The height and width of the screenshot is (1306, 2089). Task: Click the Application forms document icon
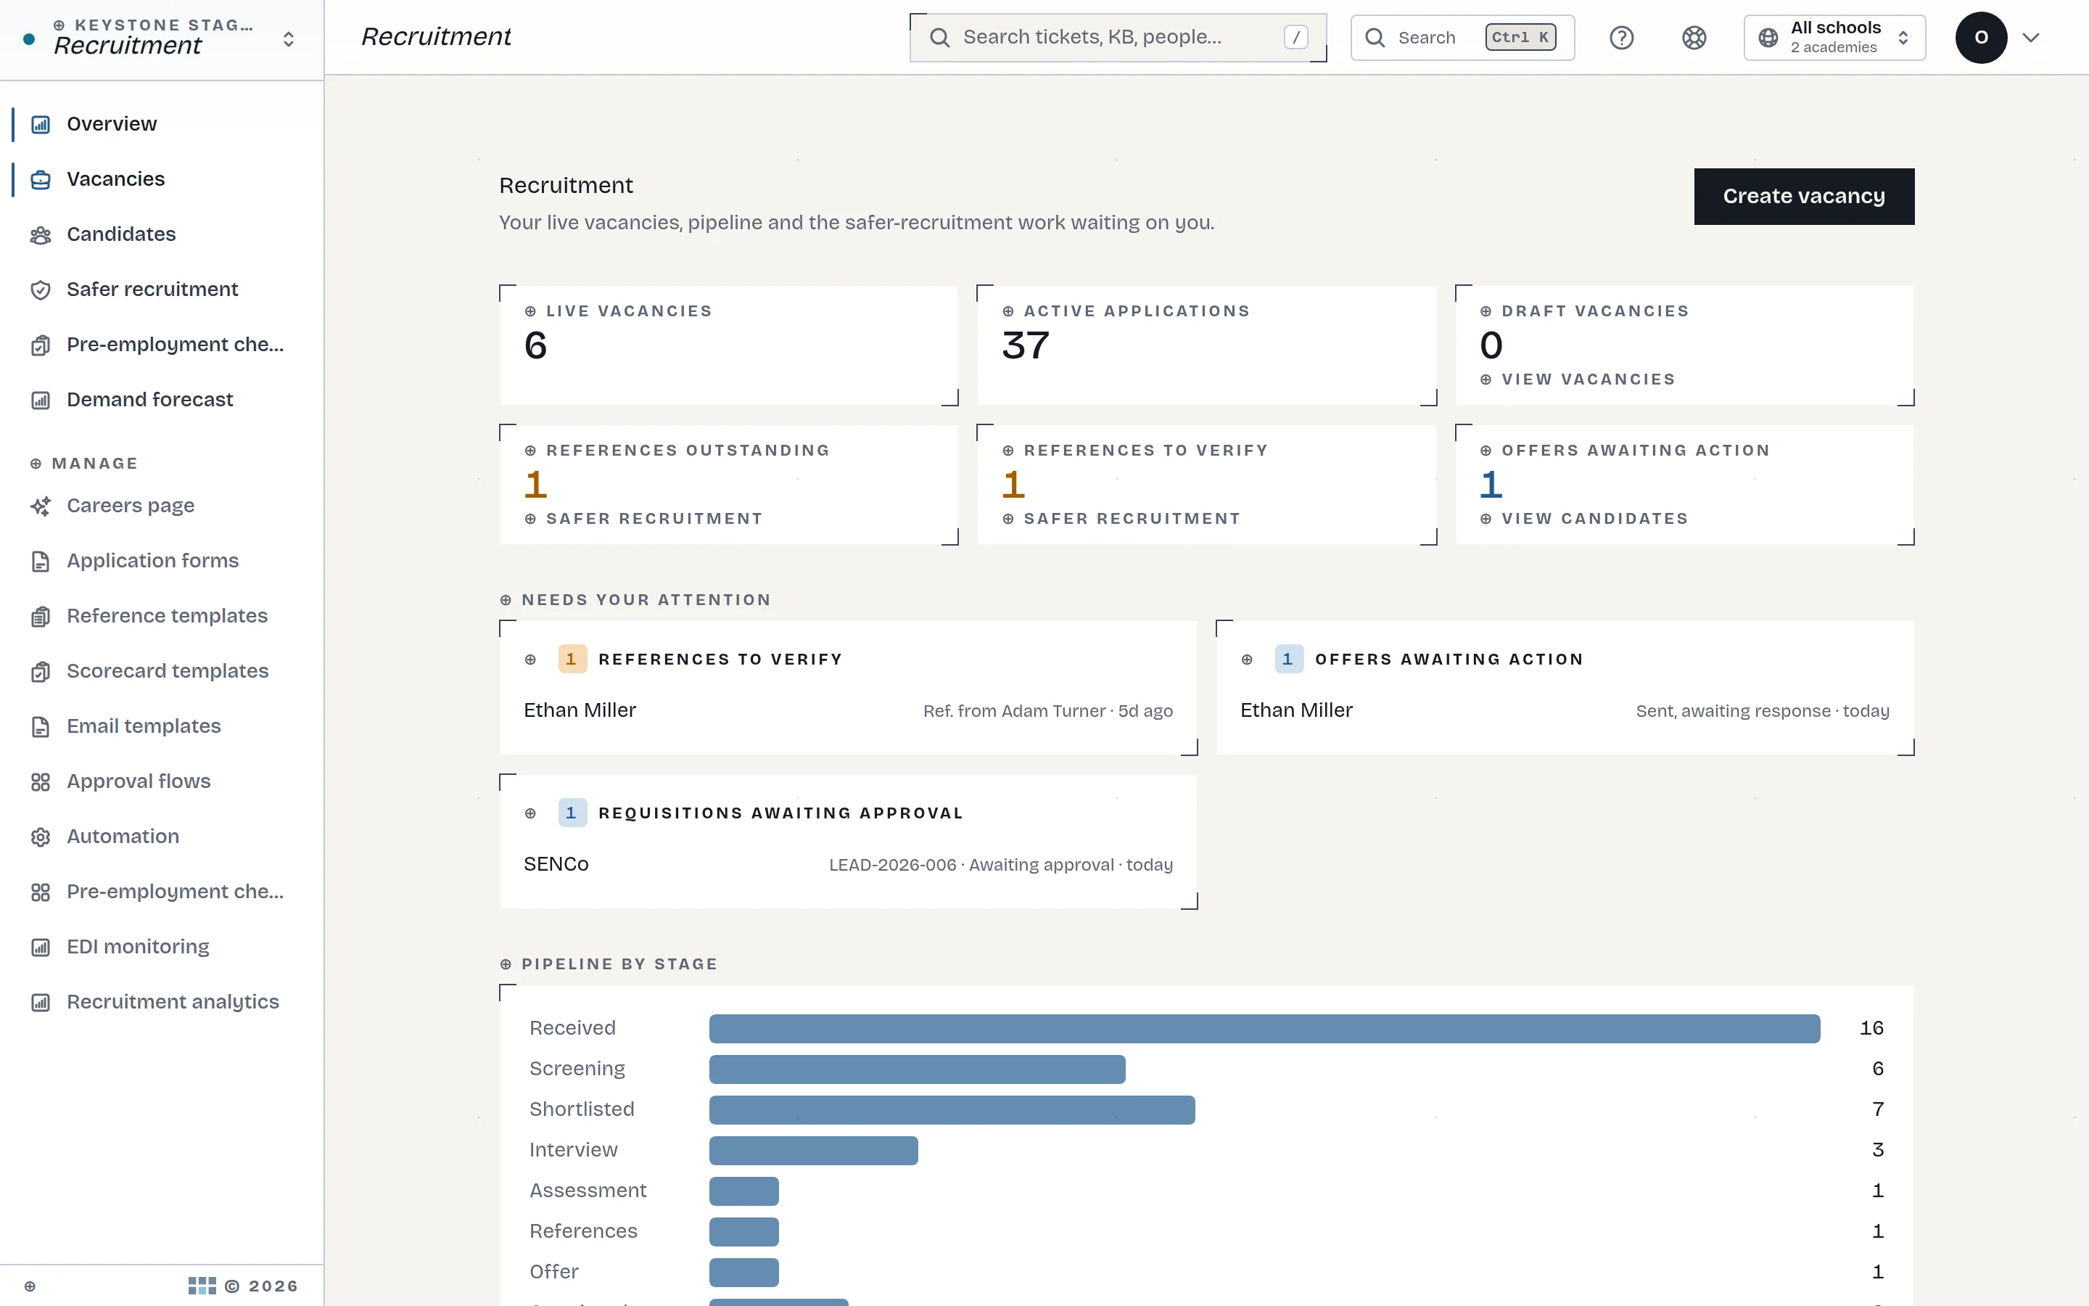(x=41, y=562)
